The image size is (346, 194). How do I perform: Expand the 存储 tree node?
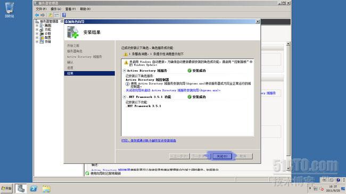[37, 41]
